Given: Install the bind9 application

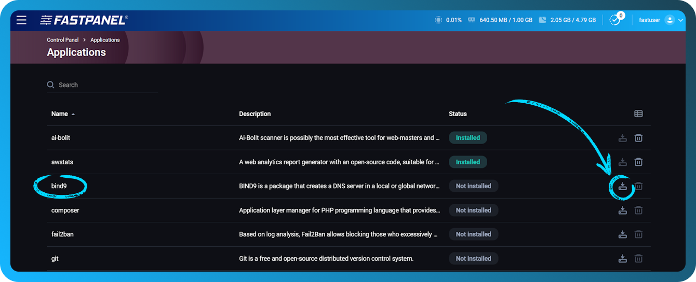Looking at the screenshot, I should tap(622, 186).
